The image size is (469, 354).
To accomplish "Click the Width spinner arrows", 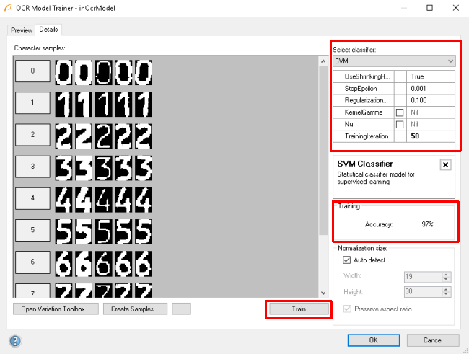I will point(446,276).
